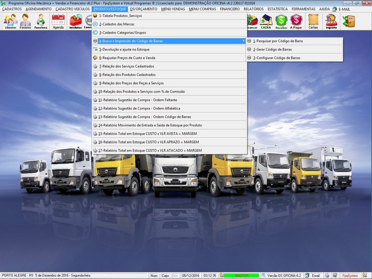Select 15-Relatório Total Estoque VLR AVISTA
The image size is (372, 279).
(x=169, y=133)
